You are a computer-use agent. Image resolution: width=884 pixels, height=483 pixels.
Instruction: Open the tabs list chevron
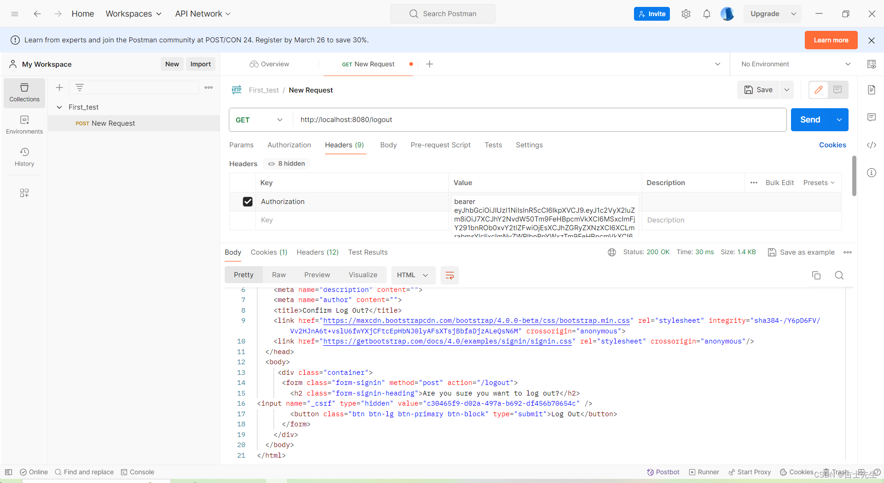pyautogui.click(x=717, y=64)
